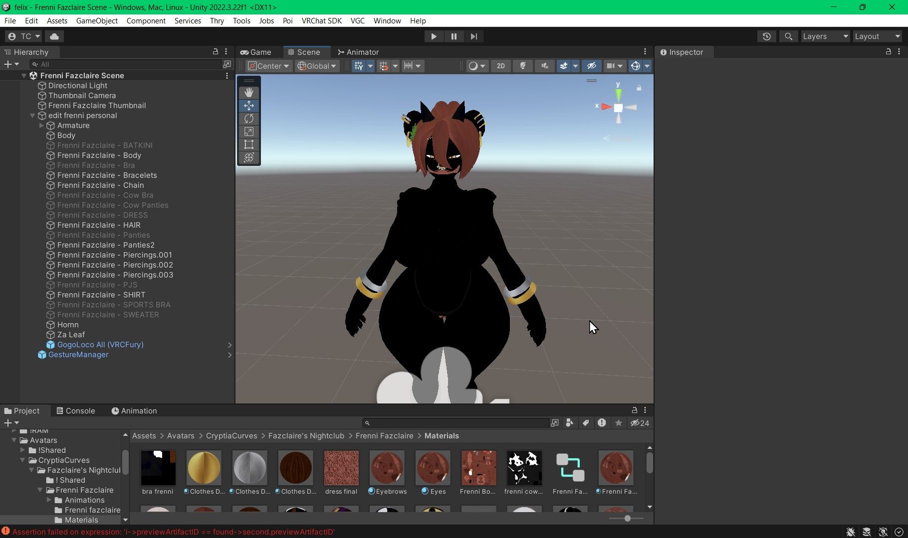Screen dimensions: 908x538
Task: Toggle scene lighting
Action: pyautogui.click(x=523, y=66)
